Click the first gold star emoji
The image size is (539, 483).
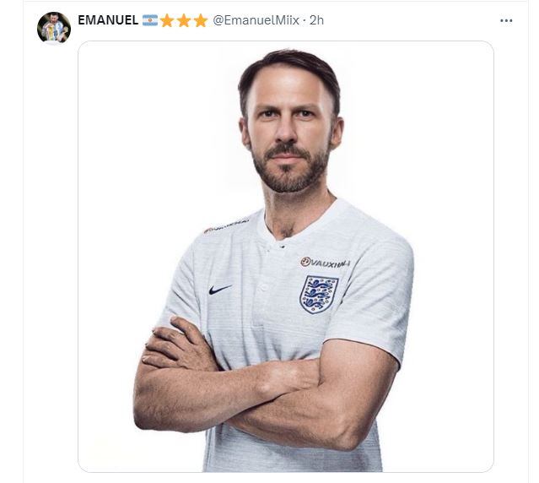[167, 20]
